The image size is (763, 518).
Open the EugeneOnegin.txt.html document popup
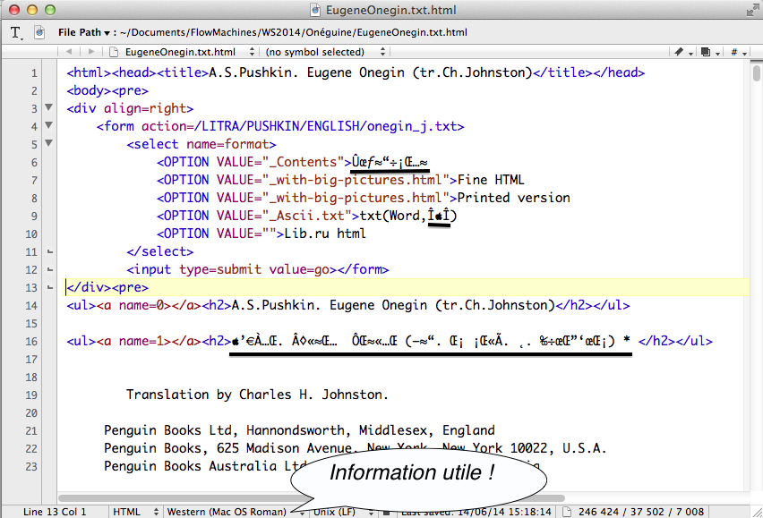[x=182, y=53]
